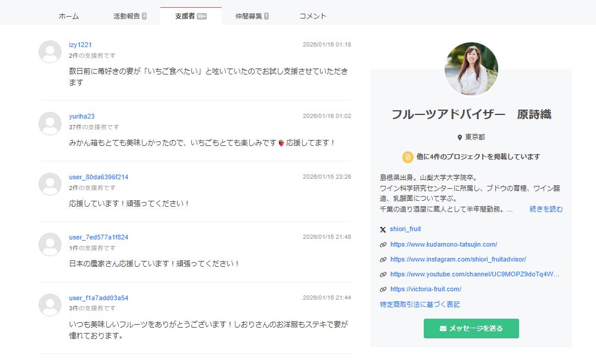Expand bio with 続きを読む
This screenshot has width=596, height=361.
546,209
